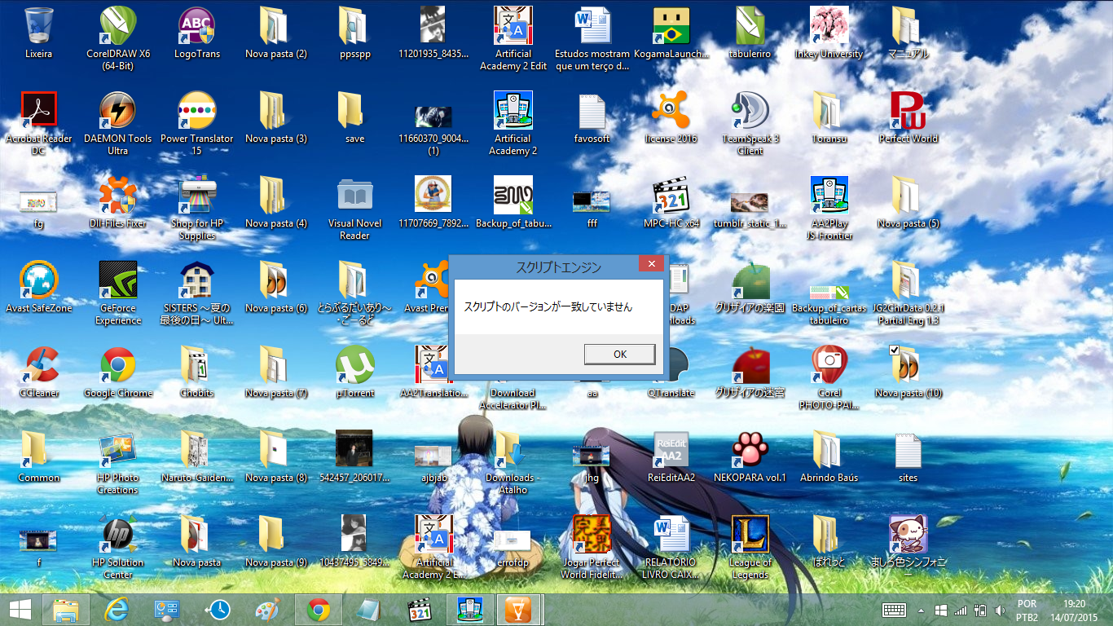Select the NEKOPARA vol.1 icon

[750, 456]
